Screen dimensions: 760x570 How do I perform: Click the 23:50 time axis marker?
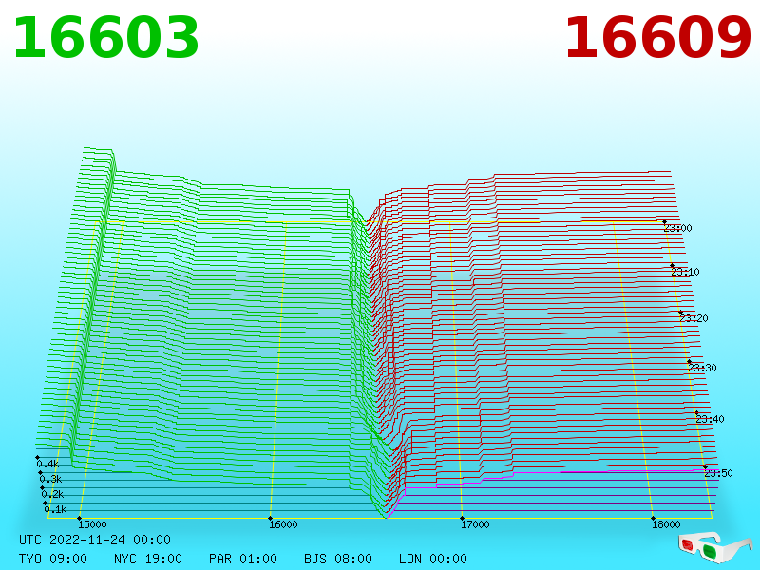(x=718, y=473)
